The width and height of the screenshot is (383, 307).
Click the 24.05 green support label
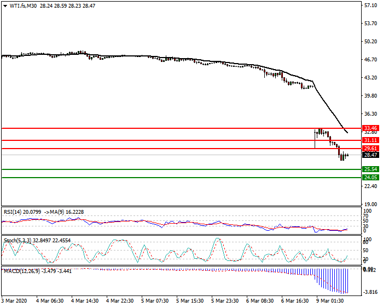[x=370, y=178]
